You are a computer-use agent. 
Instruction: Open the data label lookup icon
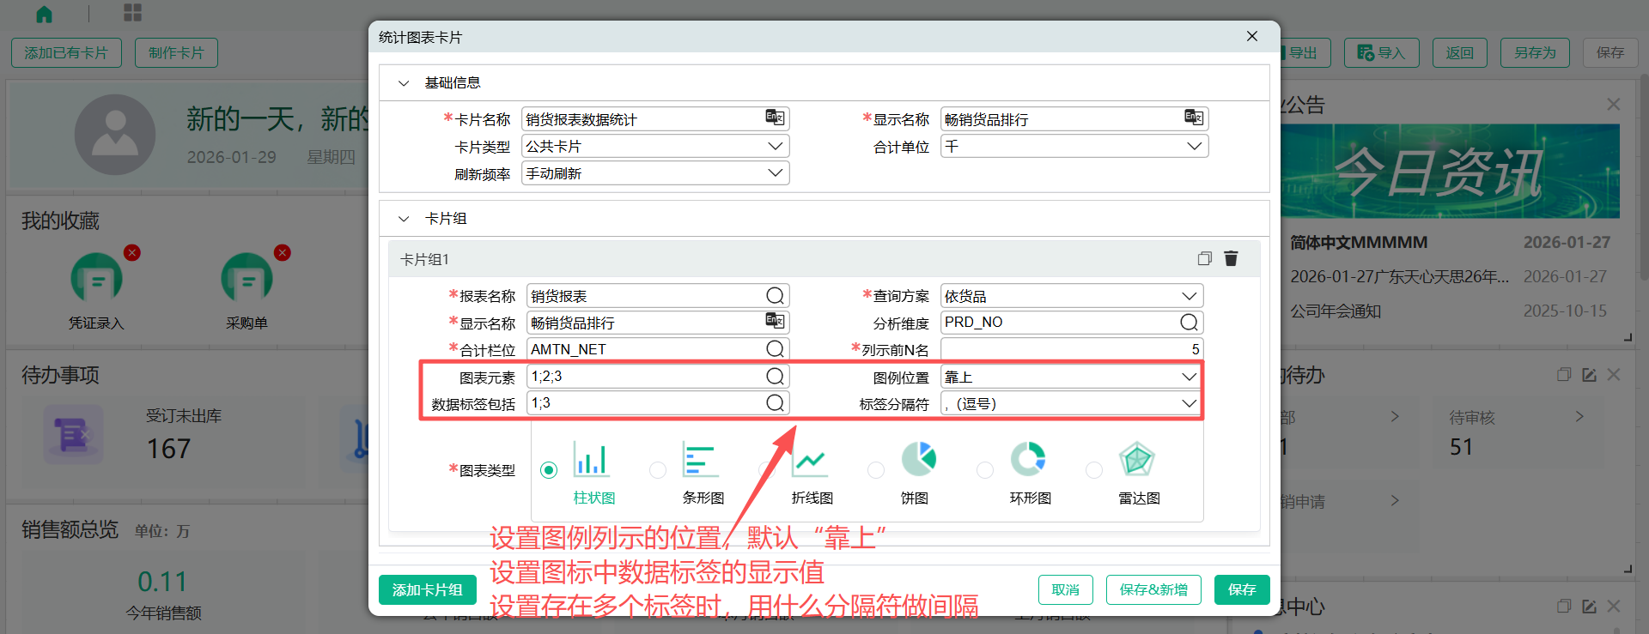tap(775, 403)
